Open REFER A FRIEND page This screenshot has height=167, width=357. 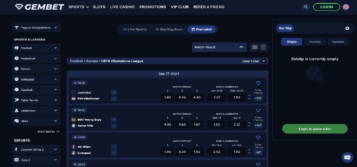(209, 7)
